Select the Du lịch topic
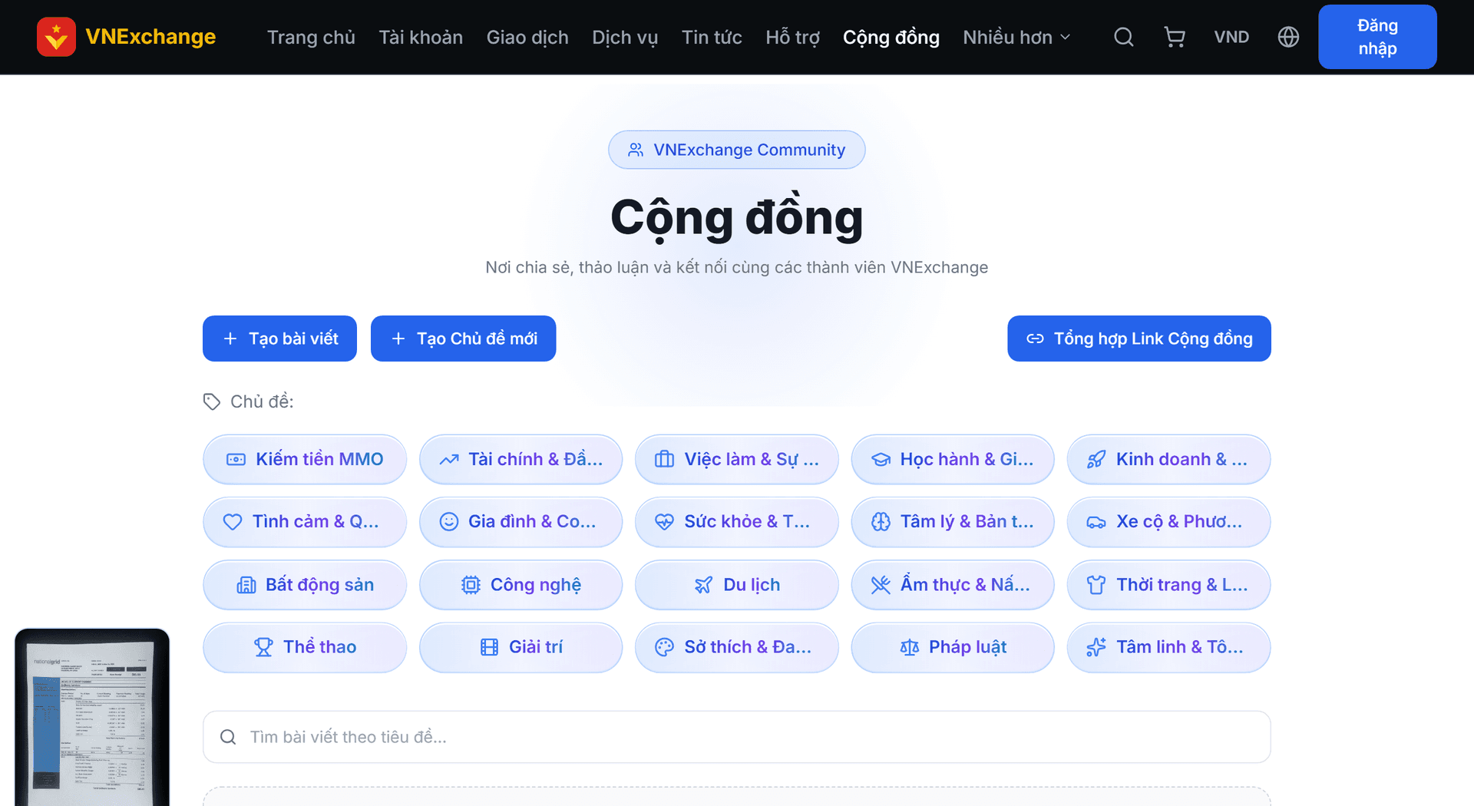Image resolution: width=1474 pixels, height=806 pixels. pos(737,585)
